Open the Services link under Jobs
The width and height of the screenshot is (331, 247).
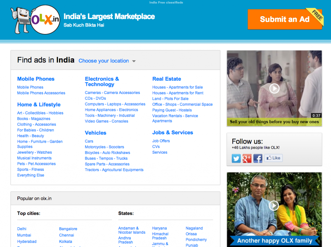160,152
